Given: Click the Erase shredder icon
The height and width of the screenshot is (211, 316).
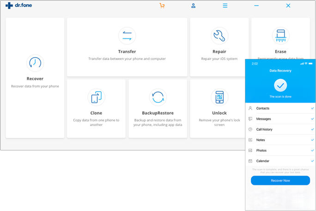Looking at the screenshot, I should click(280, 36).
